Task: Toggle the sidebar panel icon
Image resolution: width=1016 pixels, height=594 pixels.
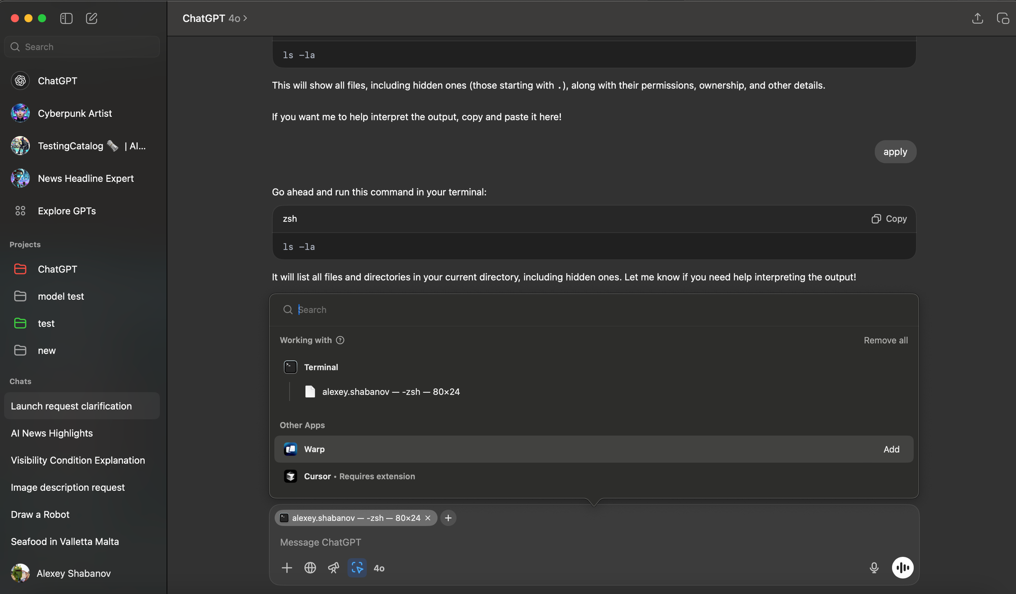Action: [66, 18]
